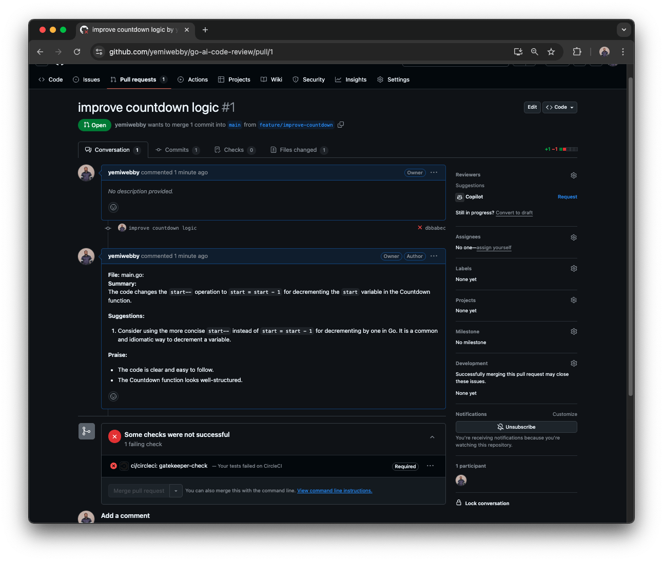Click View command line instructions link
This screenshot has width=663, height=561.
(x=334, y=490)
